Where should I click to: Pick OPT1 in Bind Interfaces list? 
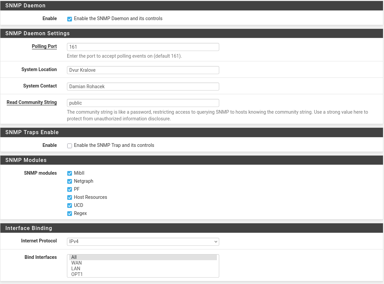pyautogui.click(x=143, y=274)
